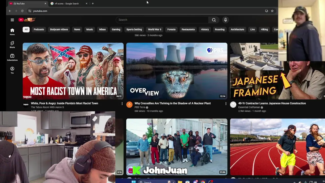Select the Gaming filter chip
325x183 pixels.
(116, 29)
